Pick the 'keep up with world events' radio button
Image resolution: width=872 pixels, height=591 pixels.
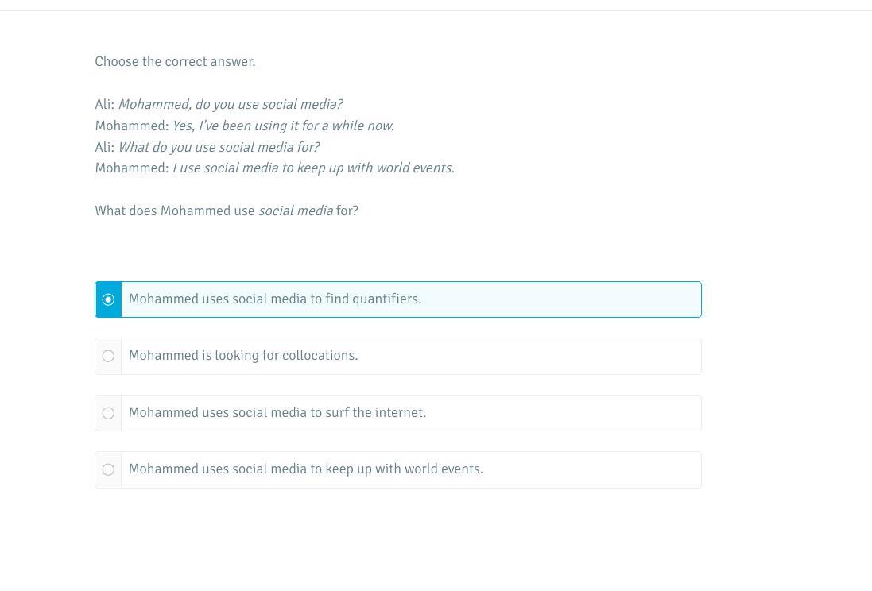[108, 469]
